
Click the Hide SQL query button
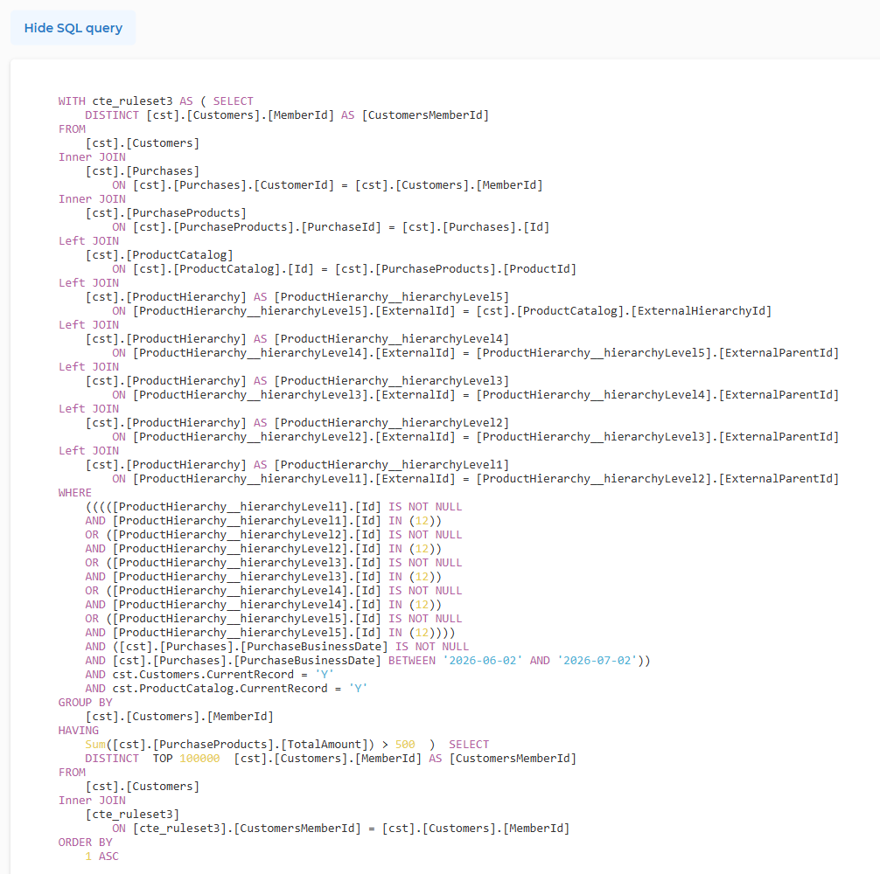73,28
